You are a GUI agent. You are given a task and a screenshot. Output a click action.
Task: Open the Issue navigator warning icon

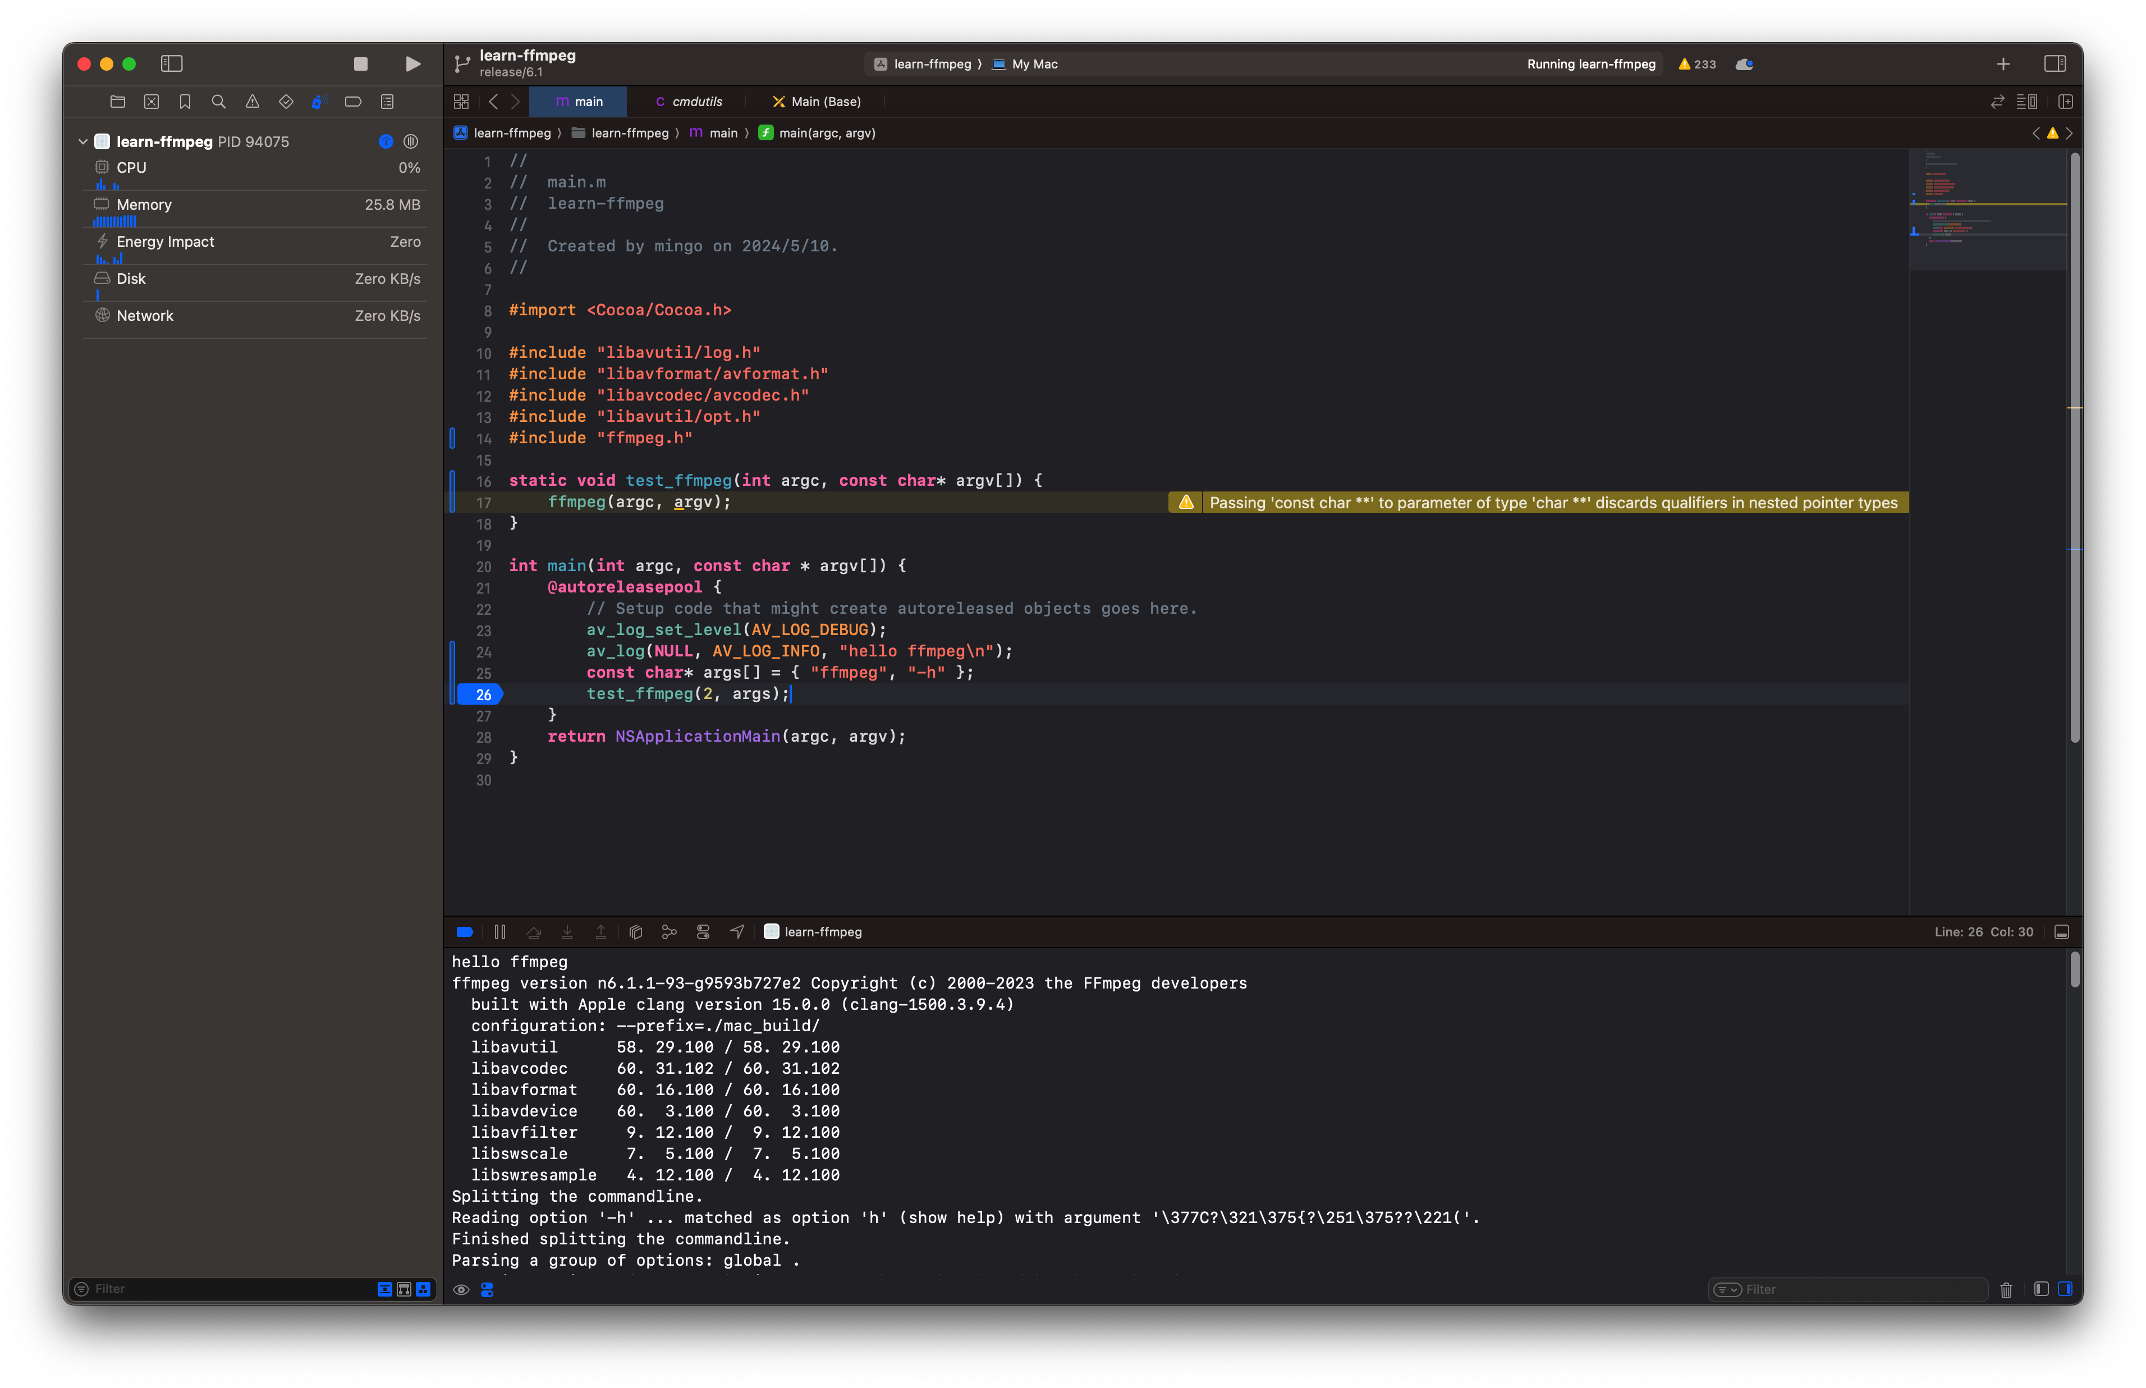pyautogui.click(x=253, y=102)
